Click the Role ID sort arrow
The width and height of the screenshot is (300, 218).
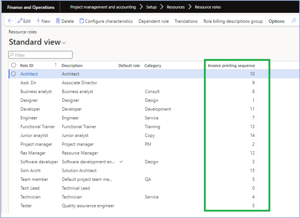(x=56, y=65)
